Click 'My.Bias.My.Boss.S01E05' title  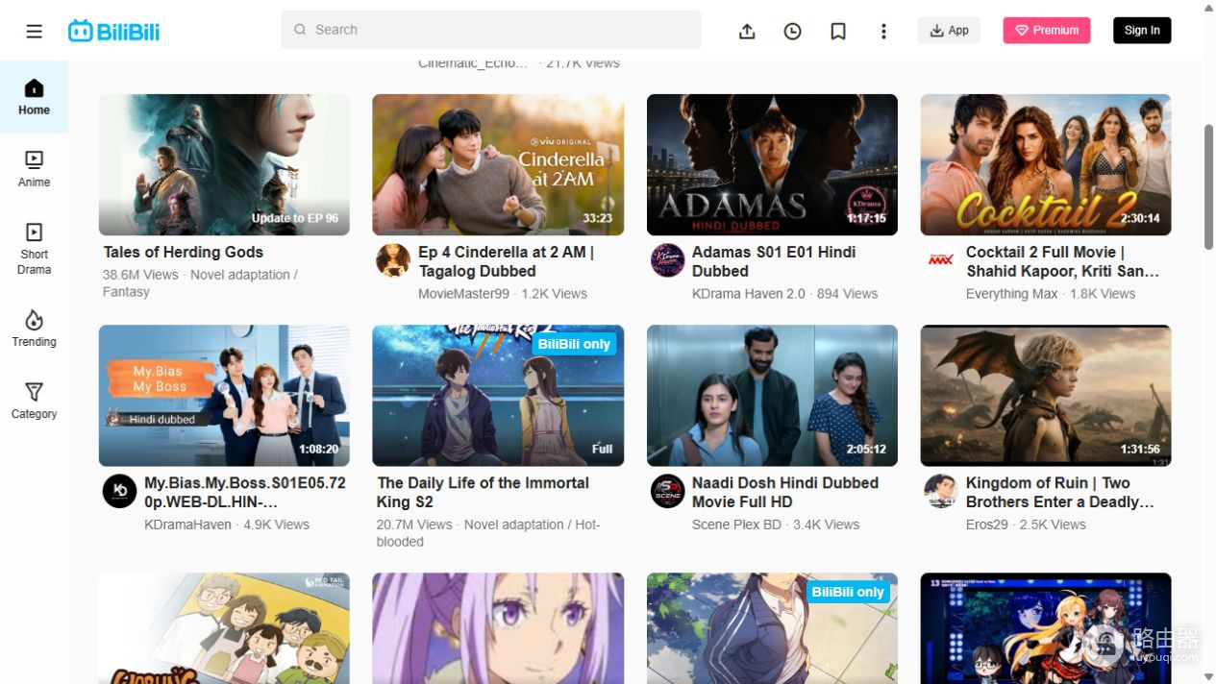click(x=245, y=492)
